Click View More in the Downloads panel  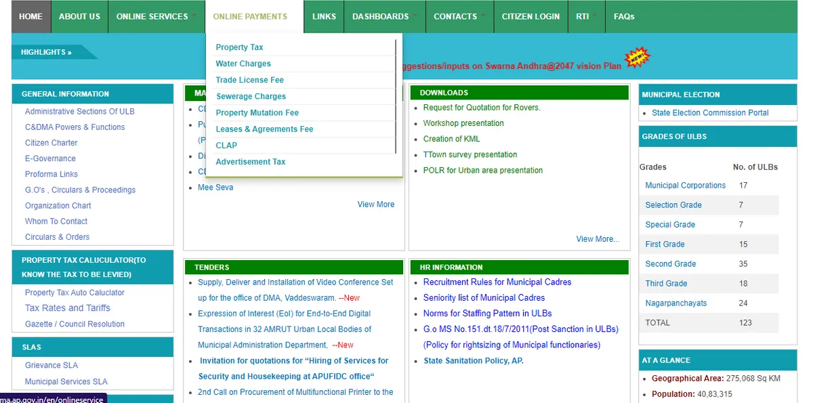coord(597,238)
